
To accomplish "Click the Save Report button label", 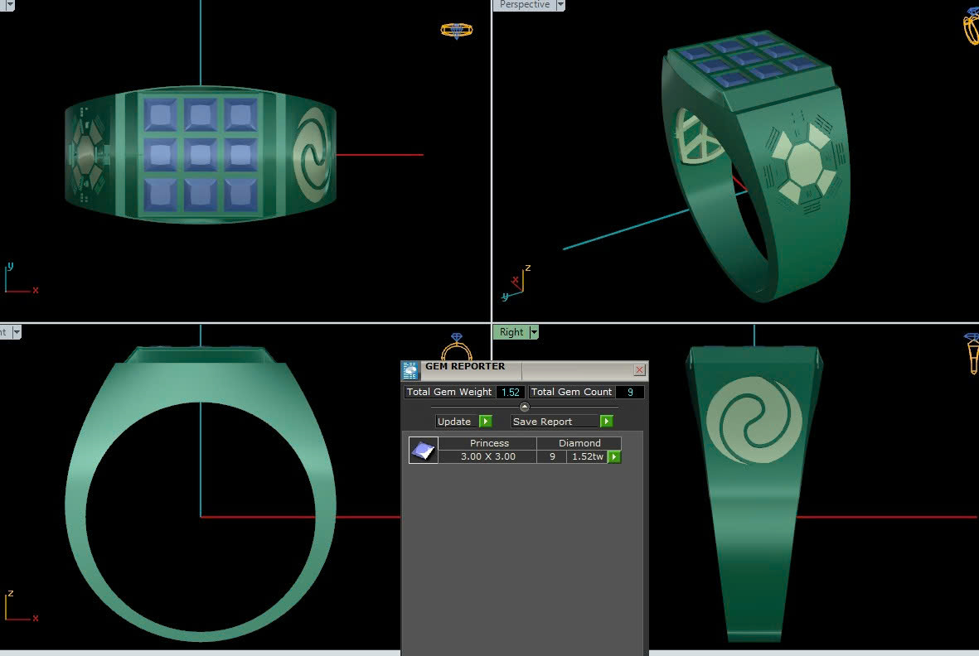I will pyautogui.click(x=543, y=422).
